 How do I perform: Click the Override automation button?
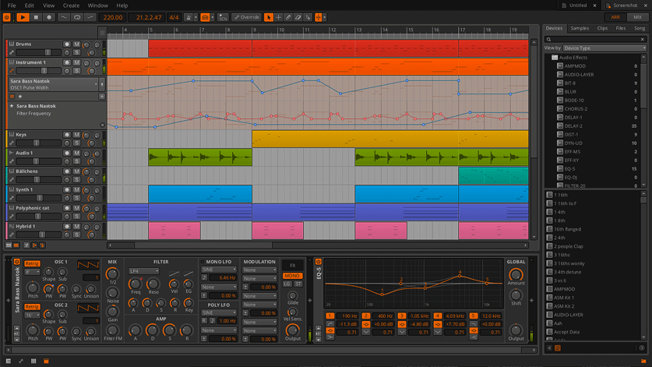tap(247, 17)
